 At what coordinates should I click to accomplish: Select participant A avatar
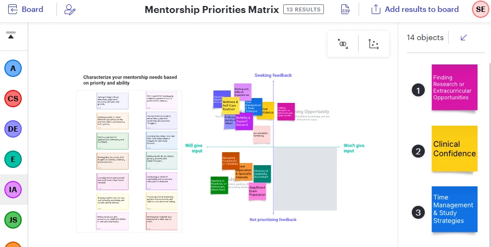tap(13, 68)
